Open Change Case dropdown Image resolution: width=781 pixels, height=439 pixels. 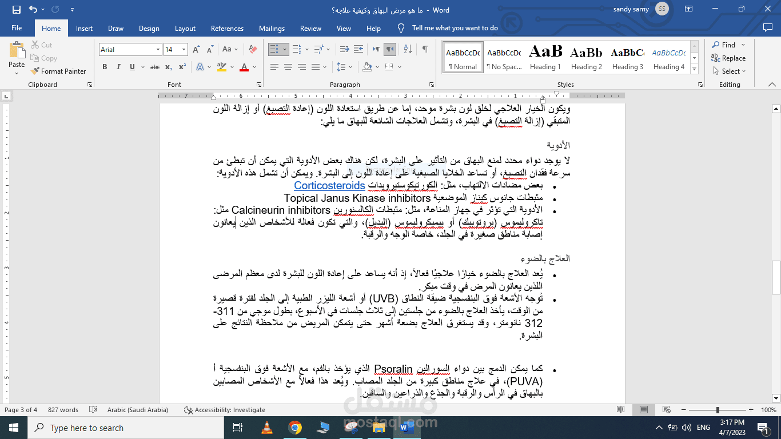pos(230,50)
